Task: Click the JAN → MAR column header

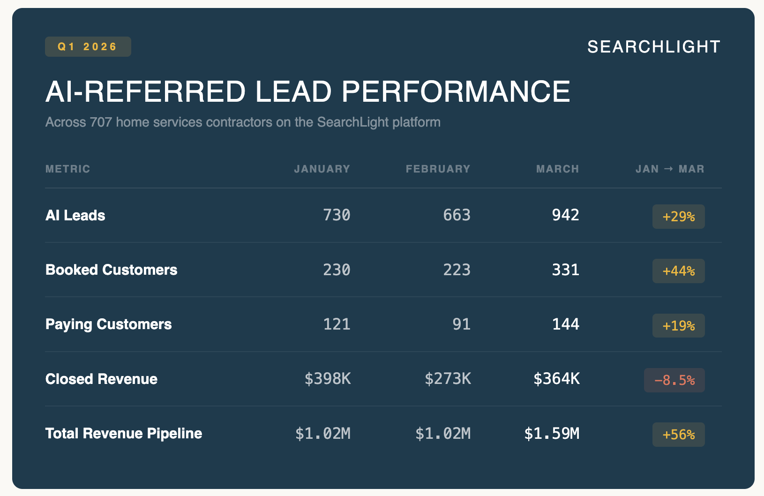Action: coord(670,169)
